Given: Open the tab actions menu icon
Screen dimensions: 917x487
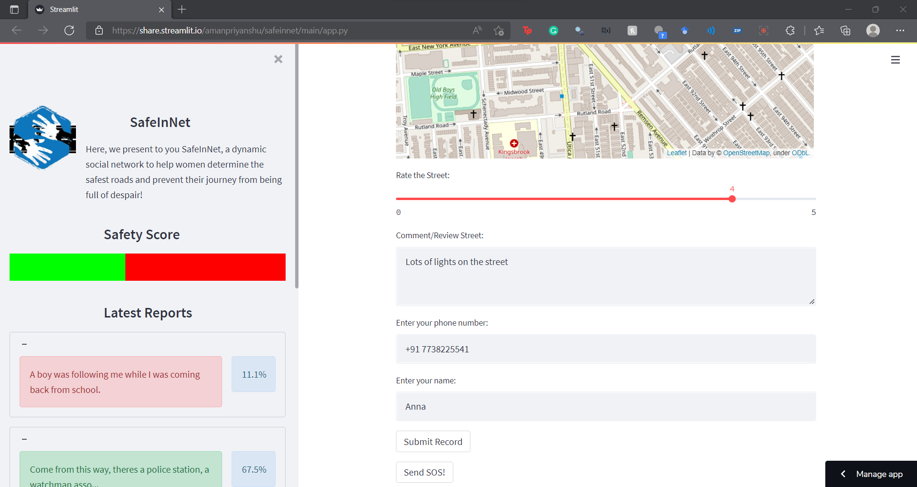Looking at the screenshot, I should tap(14, 10).
